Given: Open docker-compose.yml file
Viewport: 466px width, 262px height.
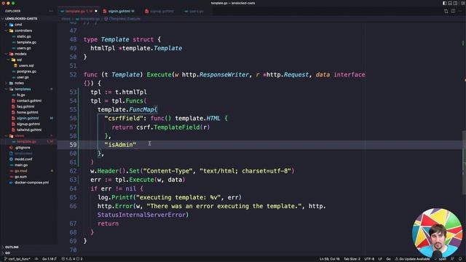Looking at the screenshot, I should click(31, 183).
